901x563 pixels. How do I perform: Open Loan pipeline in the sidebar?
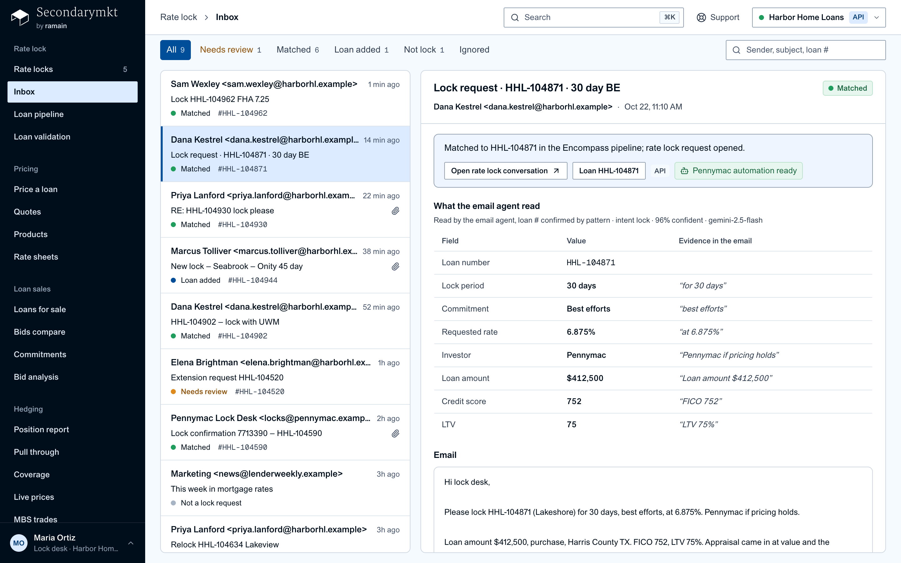[72, 114]
